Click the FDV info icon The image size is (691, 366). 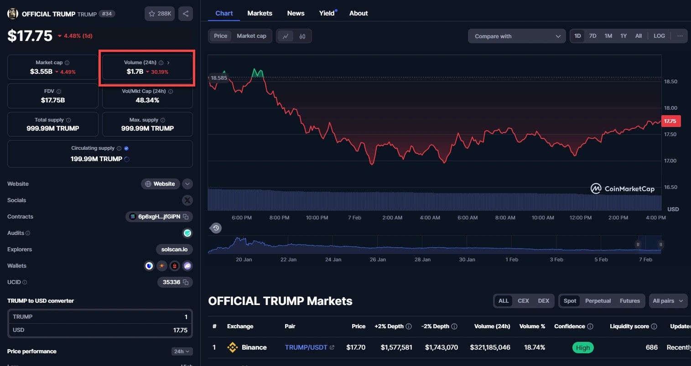pyautogui.click(x=59, y=91)
